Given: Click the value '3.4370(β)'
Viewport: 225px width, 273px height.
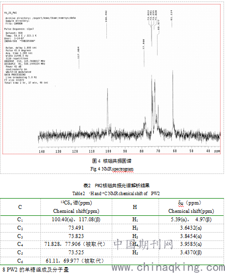Looking at the screenshot, I should (191, 252).
